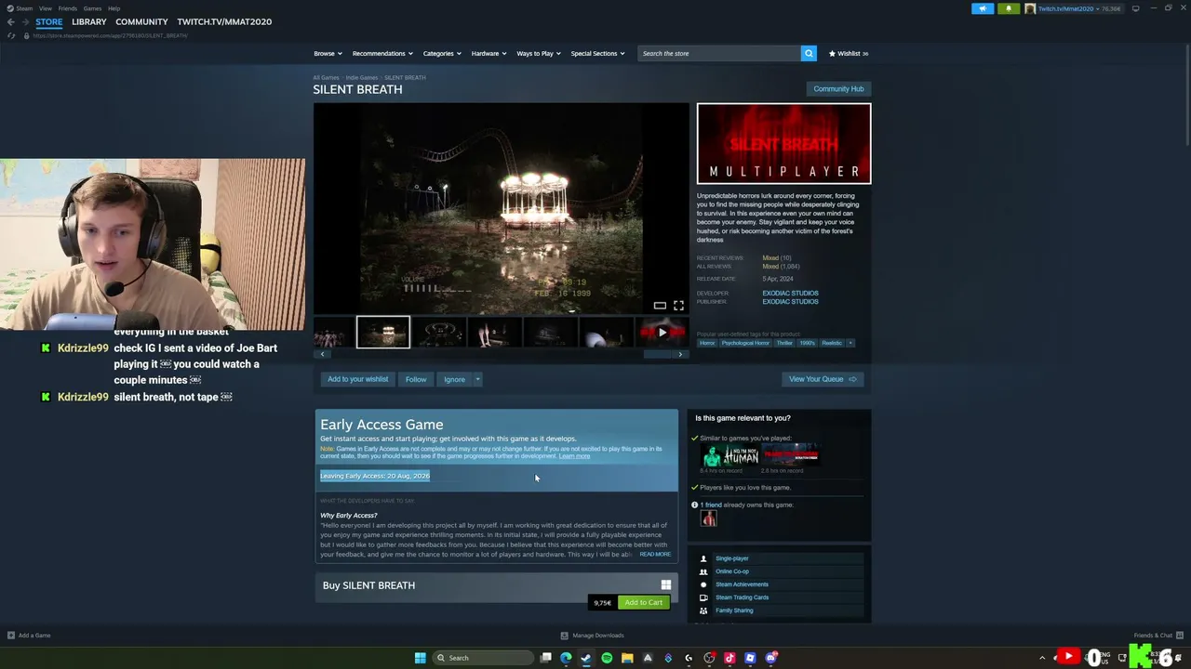The width and height of the screenshot is (1191, 669).
Task: Open the TWITCH.TV/MMAT2020 profile tab
Action: 224,21
